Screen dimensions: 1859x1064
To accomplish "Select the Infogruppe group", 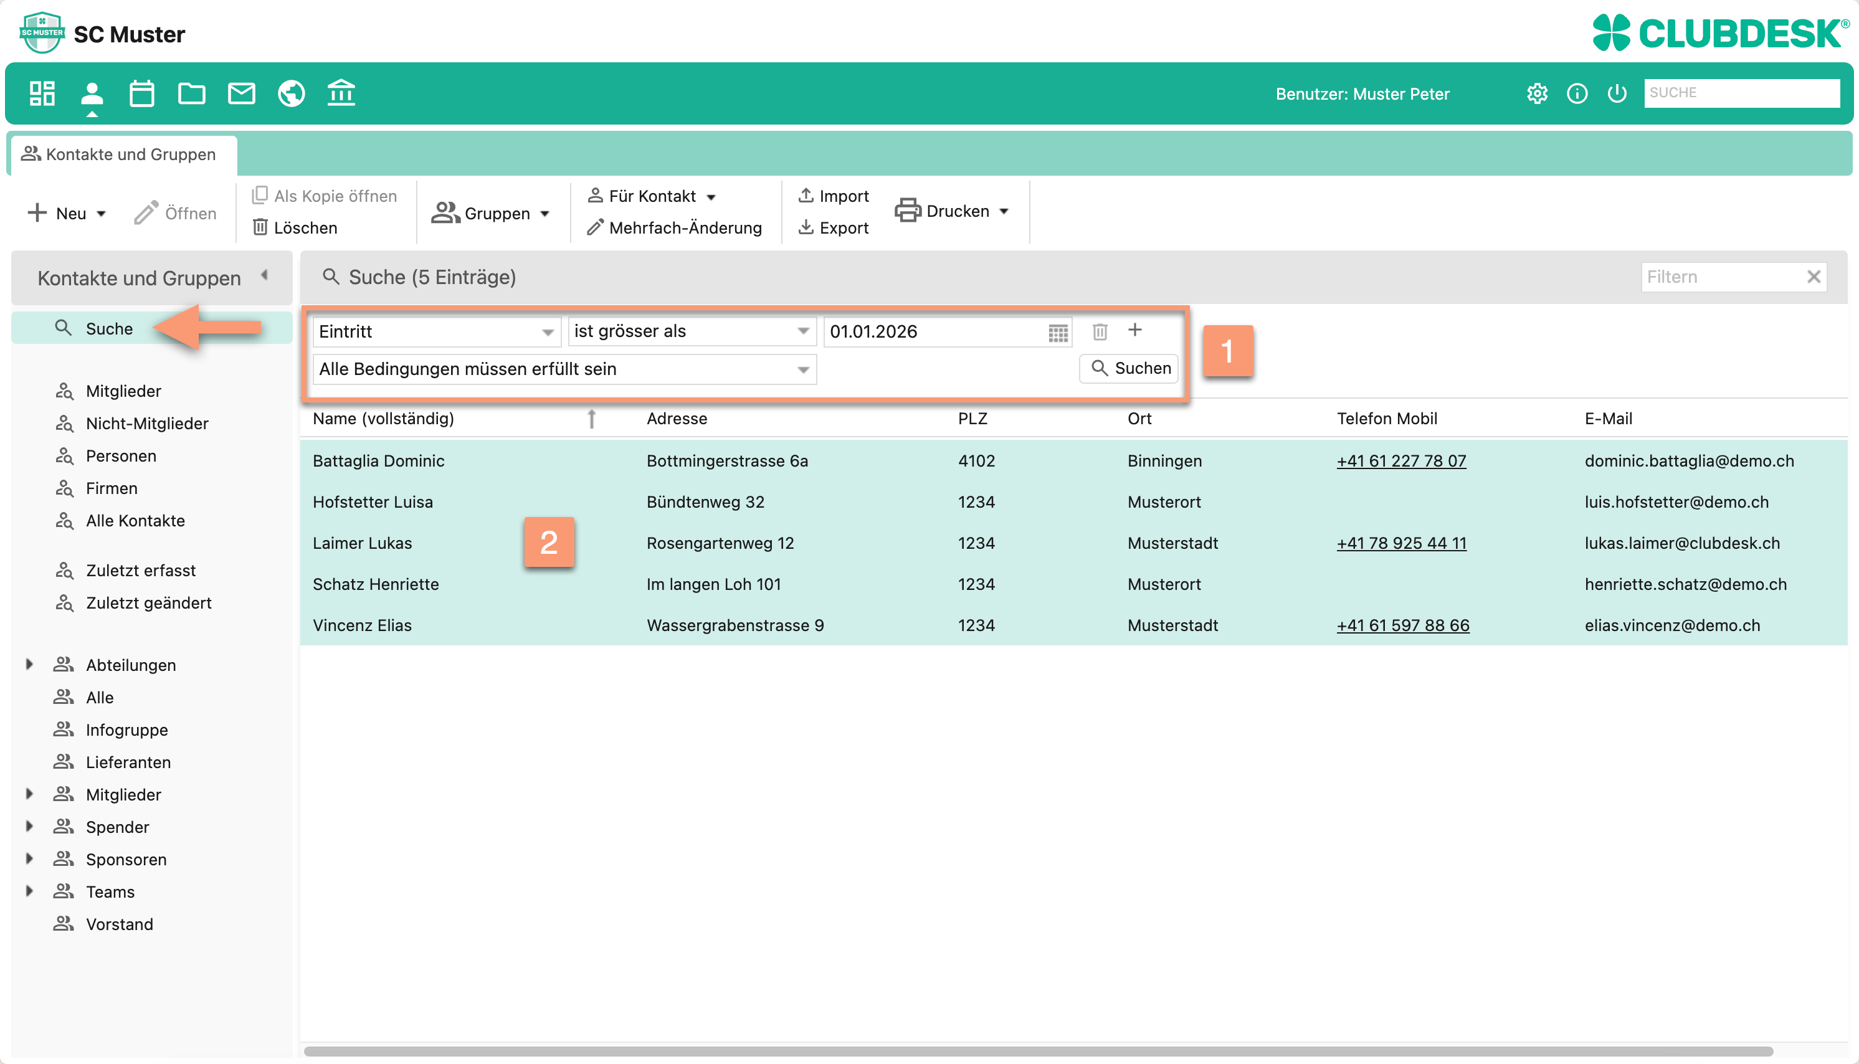I will (x=126, y=730).
